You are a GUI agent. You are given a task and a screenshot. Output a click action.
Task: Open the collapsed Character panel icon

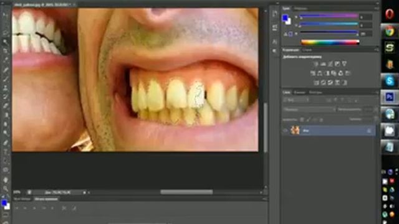tap(275, 42)
